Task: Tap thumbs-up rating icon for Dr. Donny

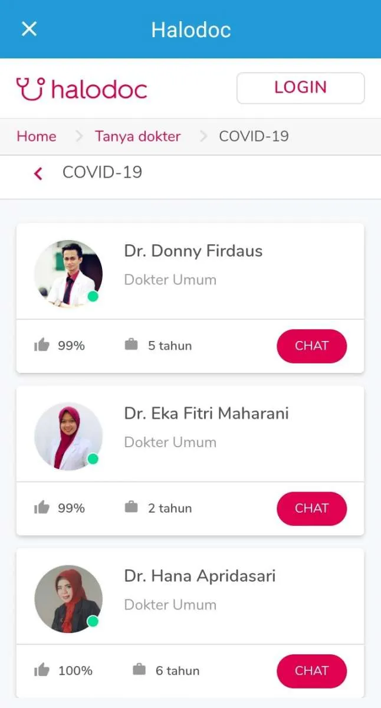Action: tap(42, 345)
